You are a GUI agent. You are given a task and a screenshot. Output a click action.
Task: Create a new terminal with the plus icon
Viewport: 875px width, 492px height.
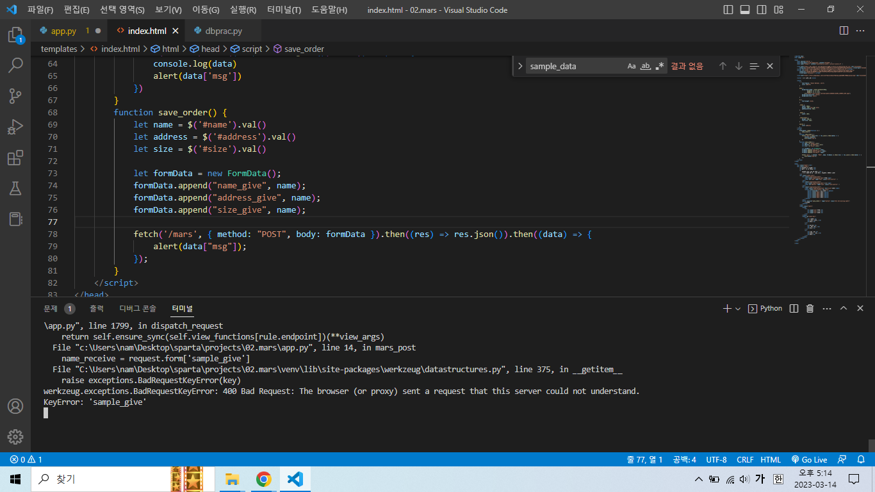(727, 308)
